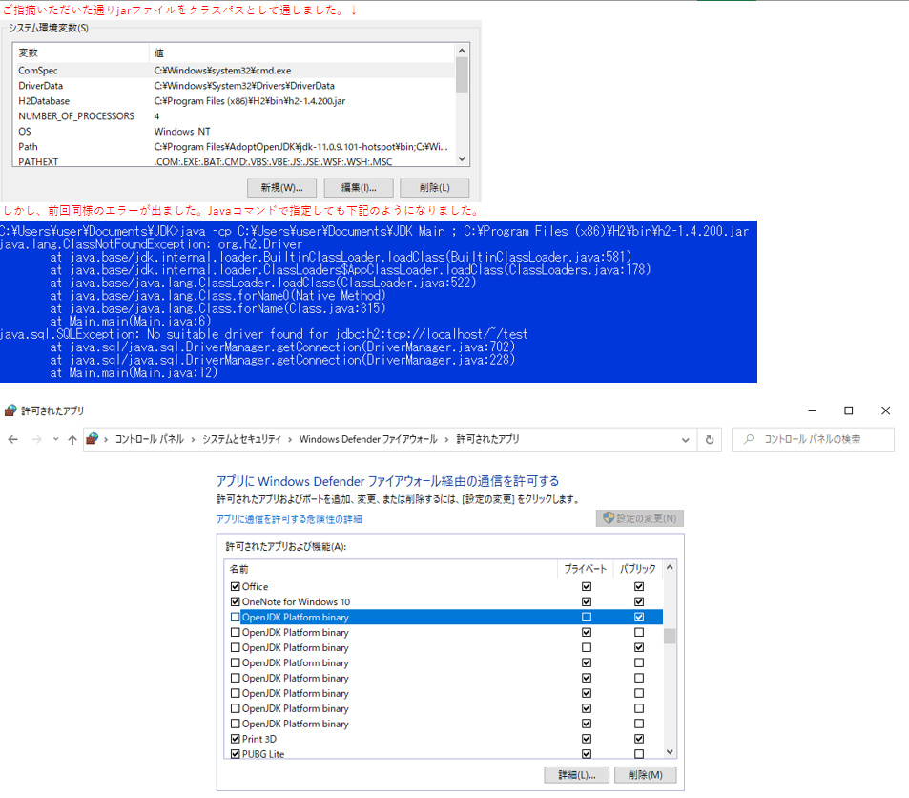Image resolution: width=909 pixels, height=798 pixels.
Task: Enable the highlighted OpenJDK Platform binary プライベート checkbox
Action: click(586, 617)
